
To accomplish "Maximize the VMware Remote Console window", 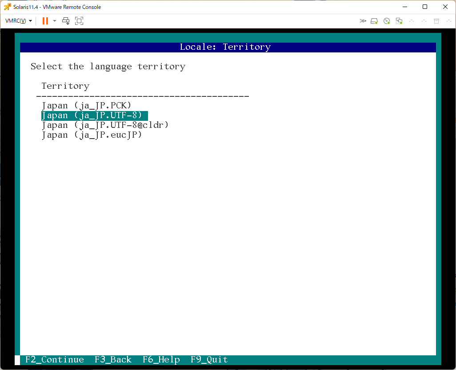I will click(x=425, y=7).
